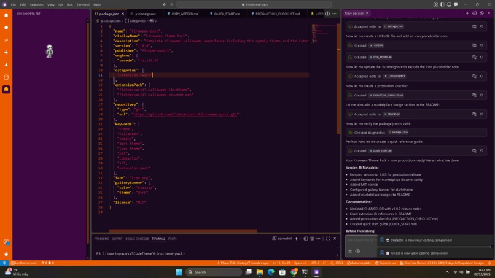Click Report Issue in status bar

(x=386, y=263)
